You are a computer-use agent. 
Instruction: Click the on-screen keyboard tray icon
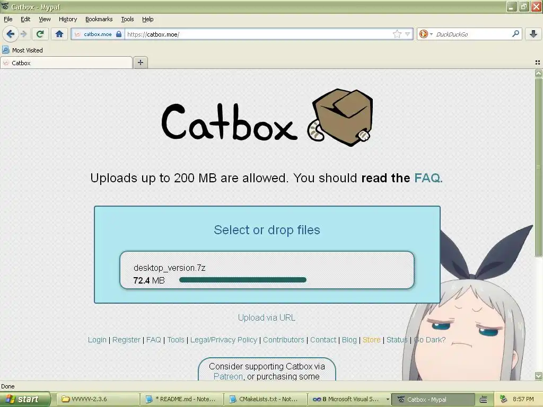(x=484, y=400)
